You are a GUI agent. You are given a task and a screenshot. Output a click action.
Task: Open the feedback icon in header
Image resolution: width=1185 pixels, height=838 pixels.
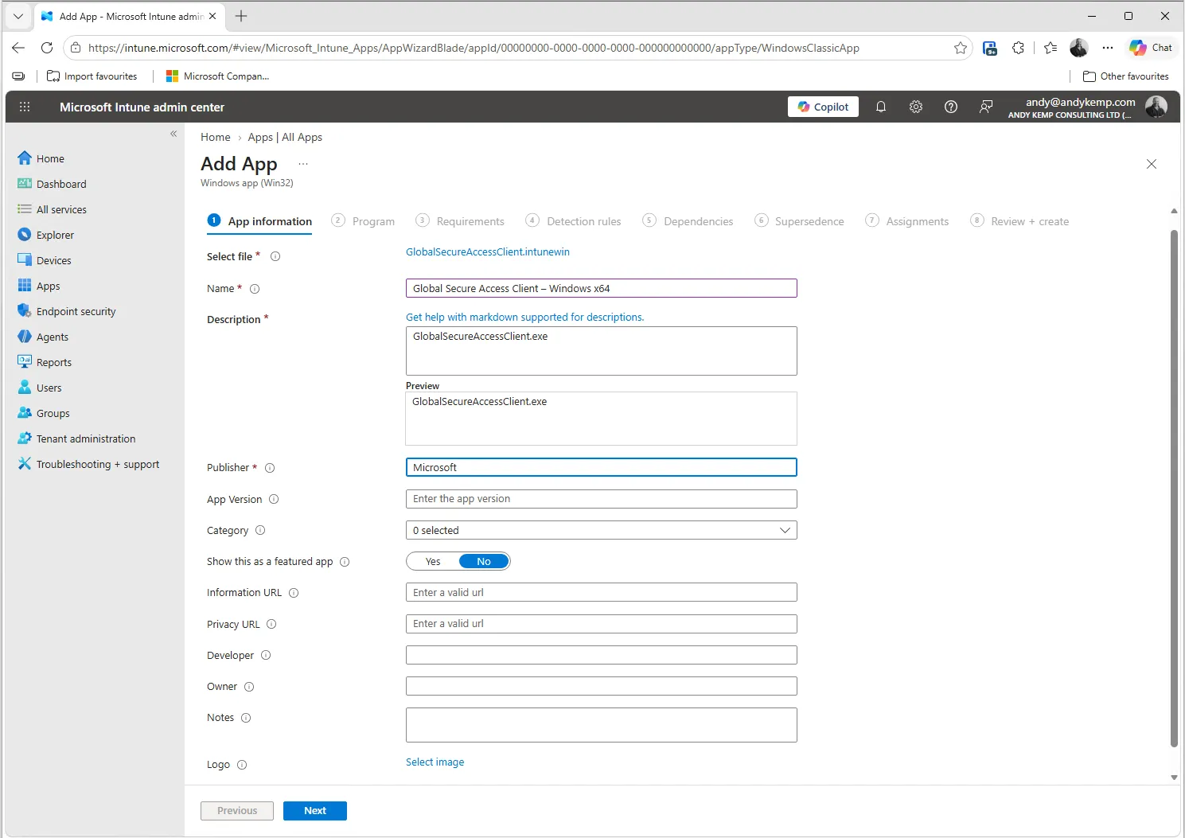pos(986,107)
